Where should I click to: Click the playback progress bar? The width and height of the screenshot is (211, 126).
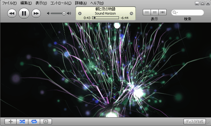(106, 18)
